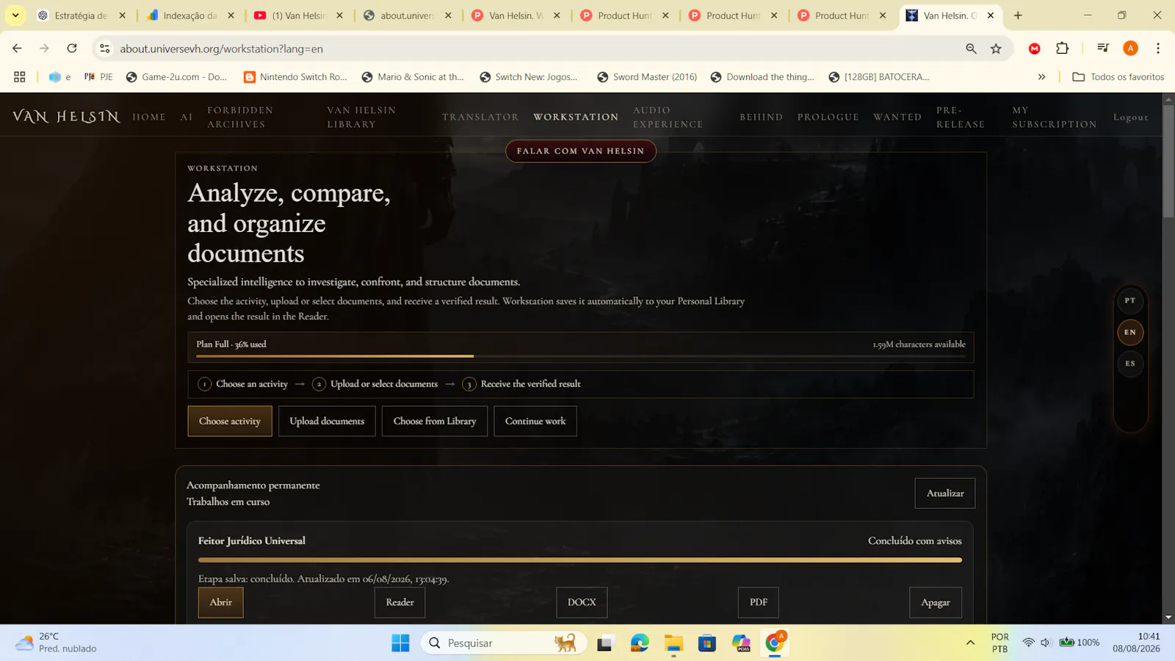1175x661 pixels.
Task: Open the AI nav item
Action: pyautogui.click(x=187, y=117)
